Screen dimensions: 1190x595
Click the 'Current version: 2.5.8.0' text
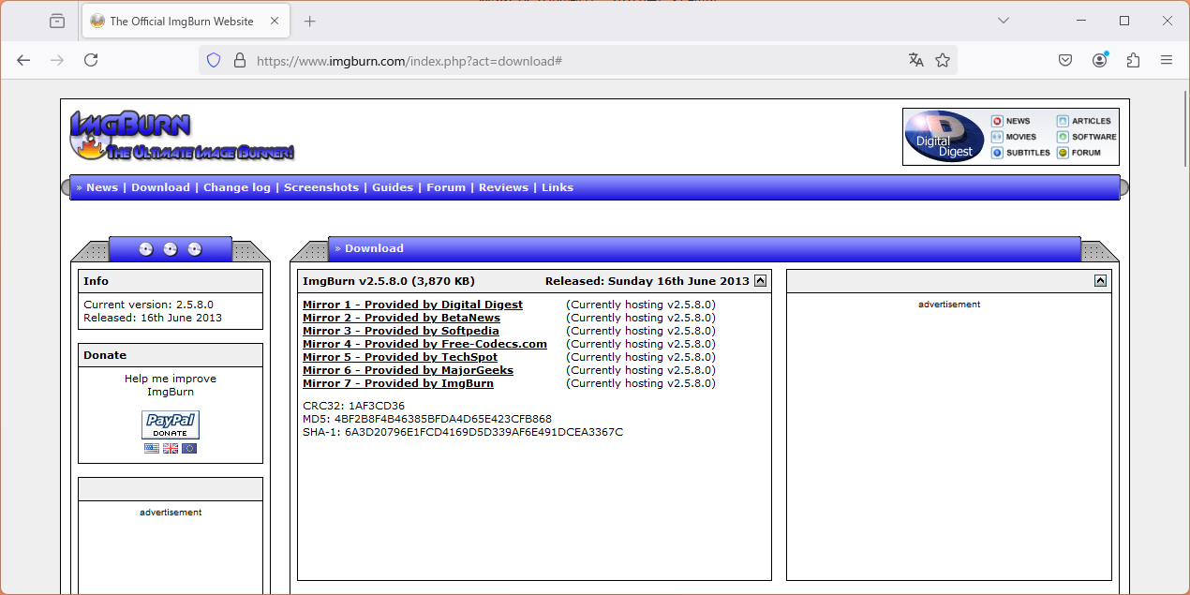(x=148, y=305)
